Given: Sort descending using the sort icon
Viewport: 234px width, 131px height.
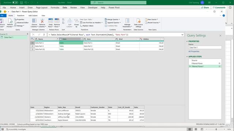Looking at the screenshot, I should [63, 23].
